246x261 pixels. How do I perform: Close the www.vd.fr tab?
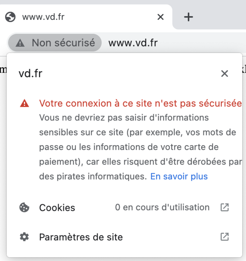click(x=160, y=17)
